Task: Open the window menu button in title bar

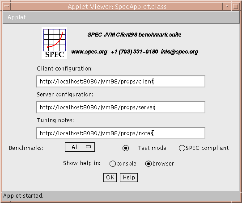Action: tap(6, 6)
